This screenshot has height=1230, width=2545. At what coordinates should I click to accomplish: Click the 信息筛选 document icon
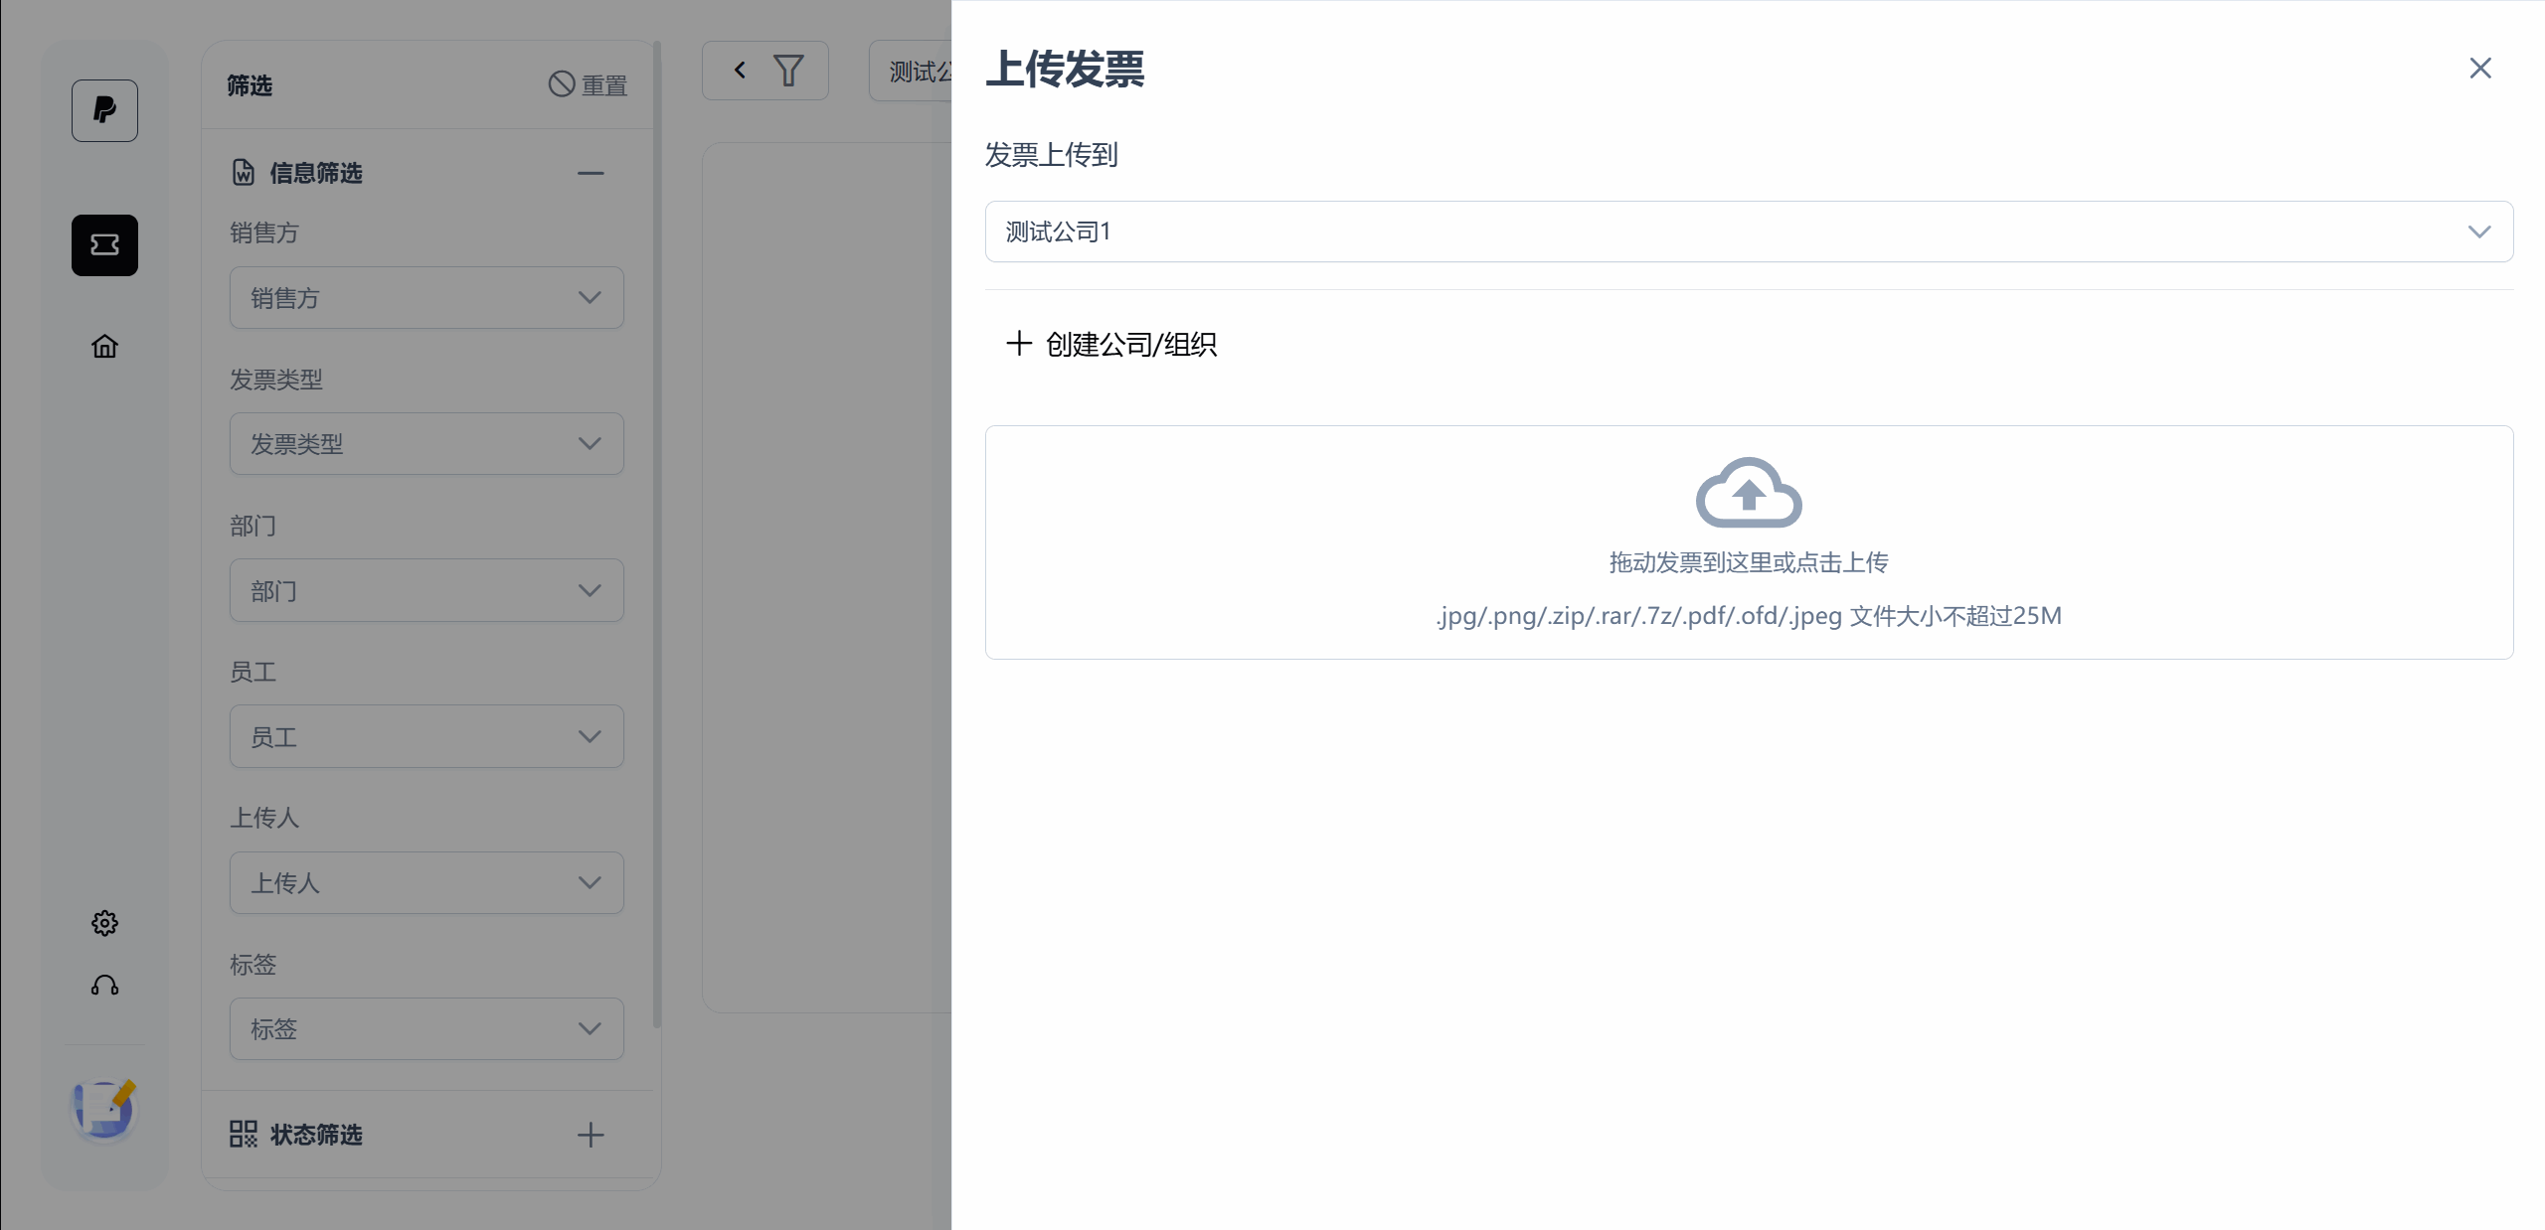coord(244,173)
